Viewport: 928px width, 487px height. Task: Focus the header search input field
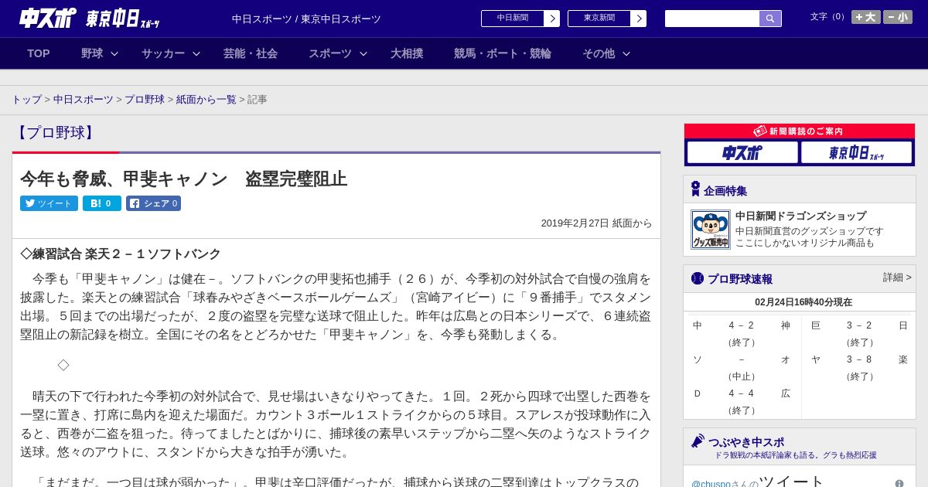coord(712,19)
